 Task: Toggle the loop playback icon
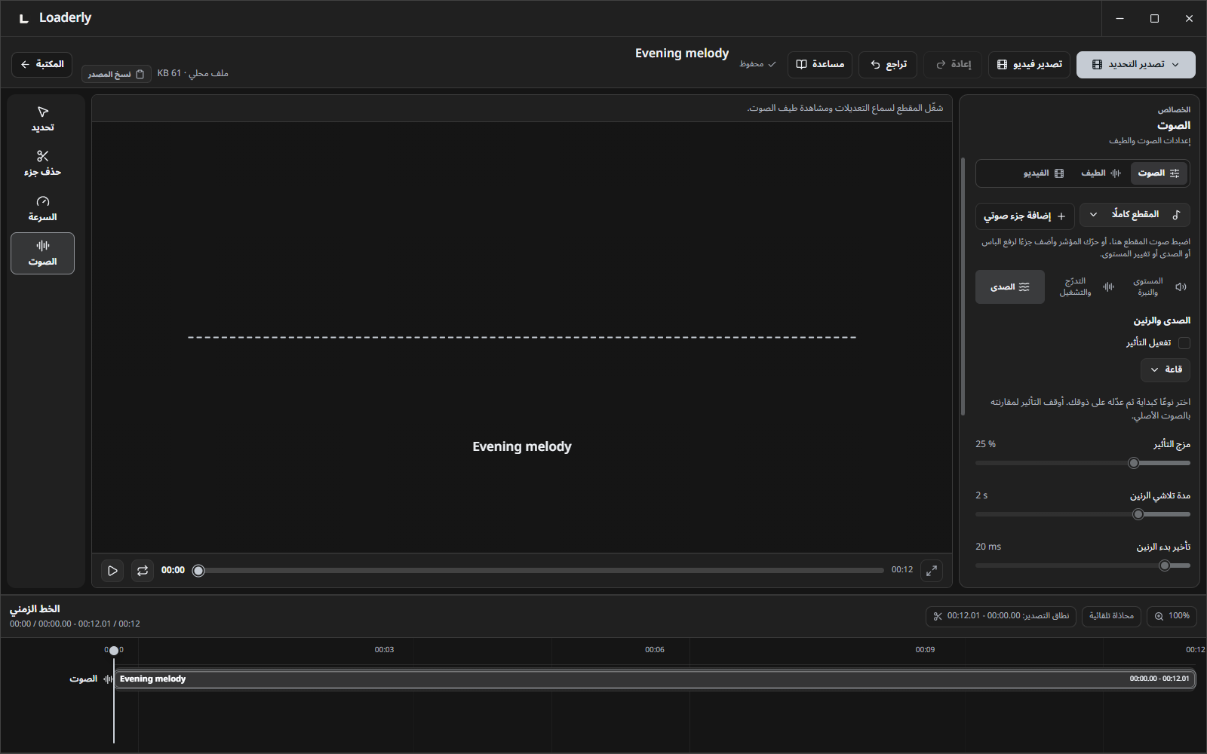[143, 571]
